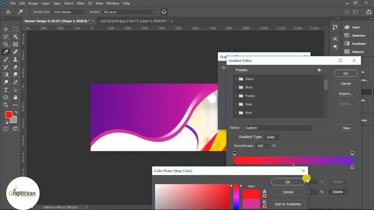Screen dimensions: 374x210
Task: Select the Rectangular Marquee tool
Action: pyautogui.click(x=15, y=29)
